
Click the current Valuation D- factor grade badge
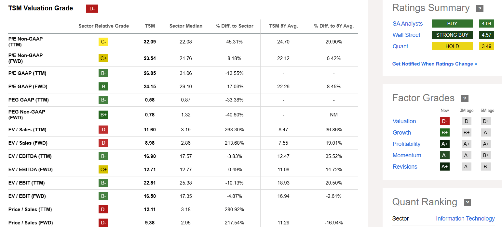coord(444,121)
